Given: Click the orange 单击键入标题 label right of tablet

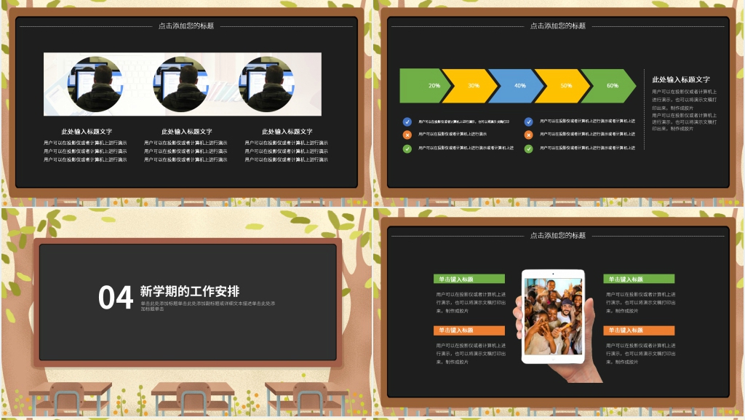Looking at the screenshot, I should coord(639,330).
